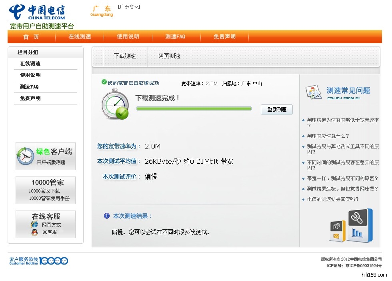The image size is (392, 281).
Task: Open 测速FAQ in the orange navigation bar
Action: click(175, 37)
